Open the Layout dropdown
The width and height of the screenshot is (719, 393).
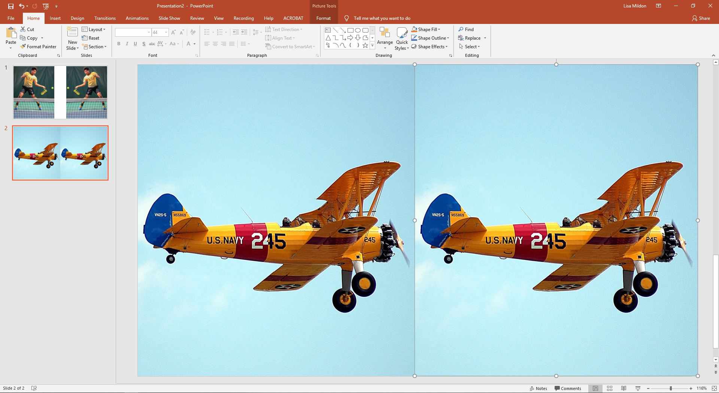click(x=94, y=29)
